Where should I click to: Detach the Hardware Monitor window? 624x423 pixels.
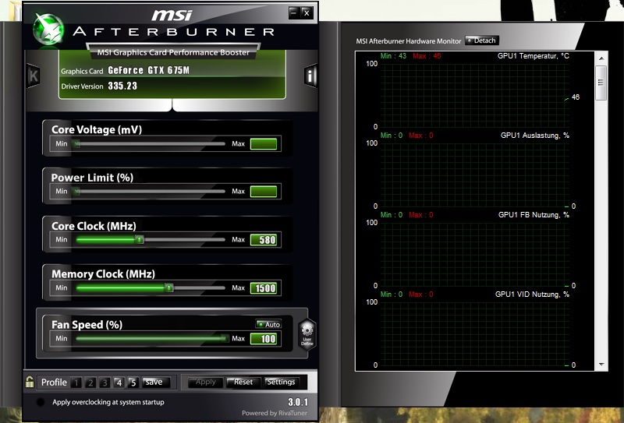pyautogui.click(x=481, y=41)
